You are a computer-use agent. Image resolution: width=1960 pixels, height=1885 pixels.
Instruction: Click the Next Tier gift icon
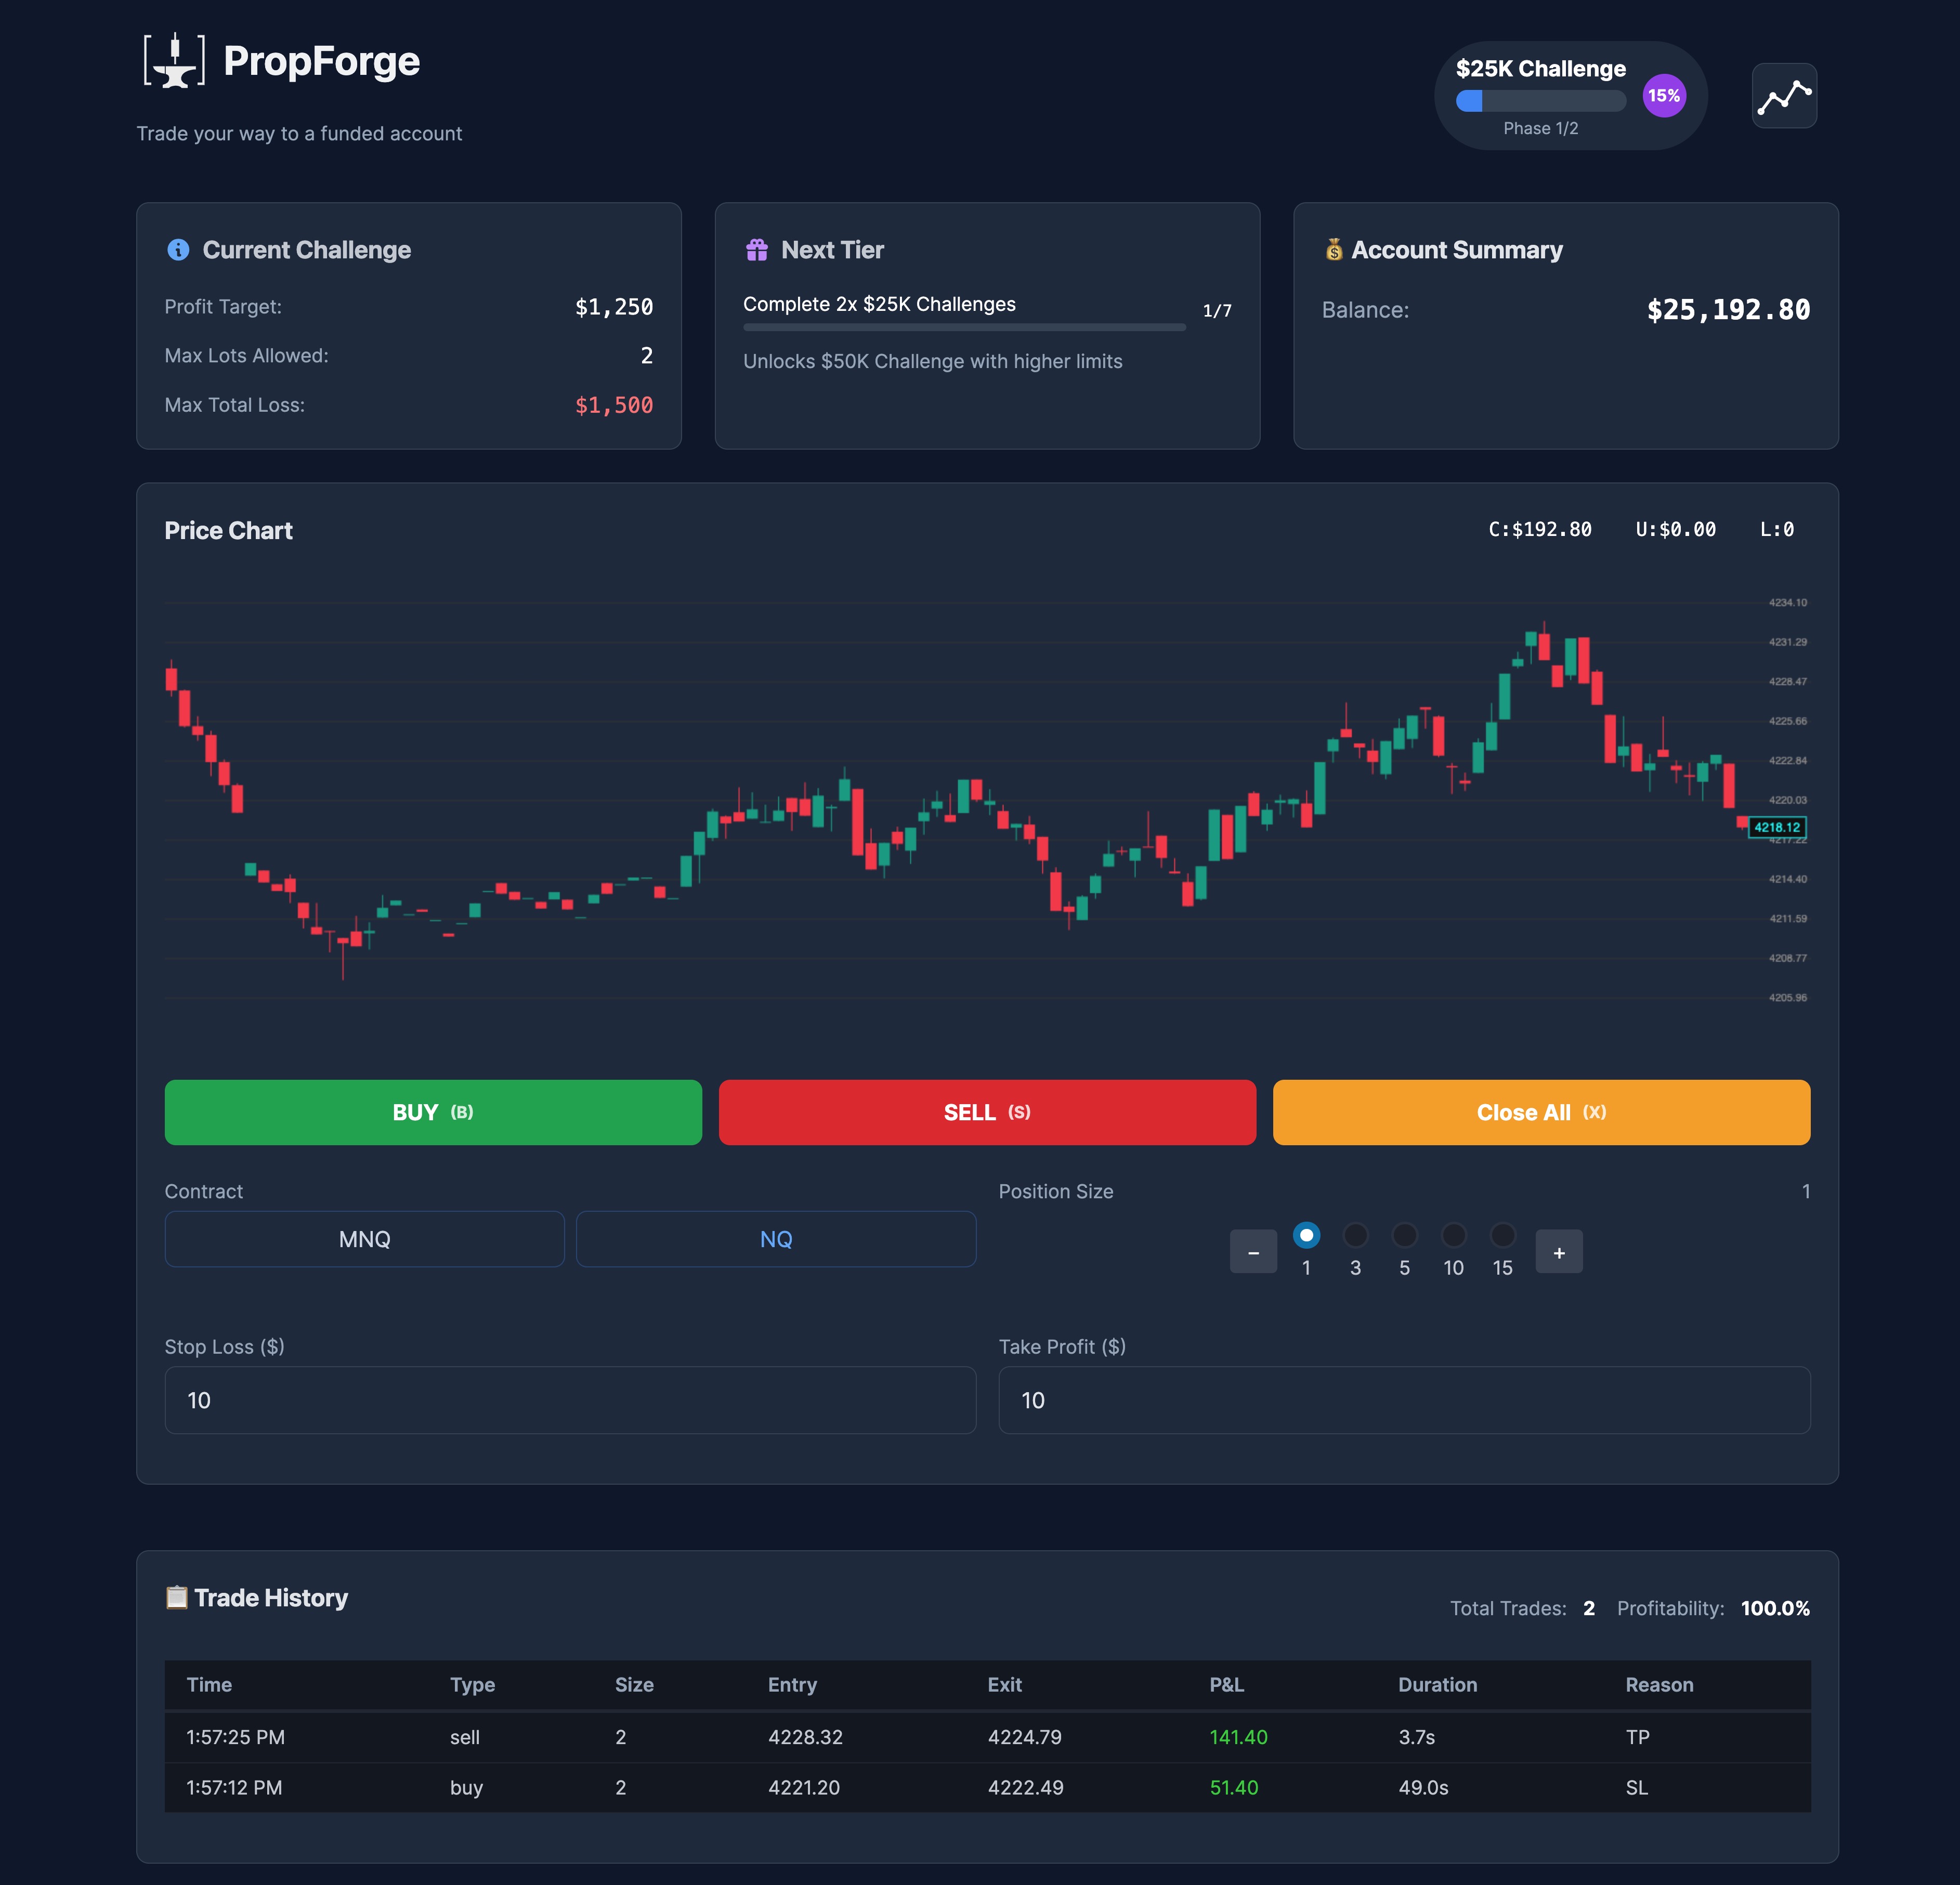coord(756,250)
